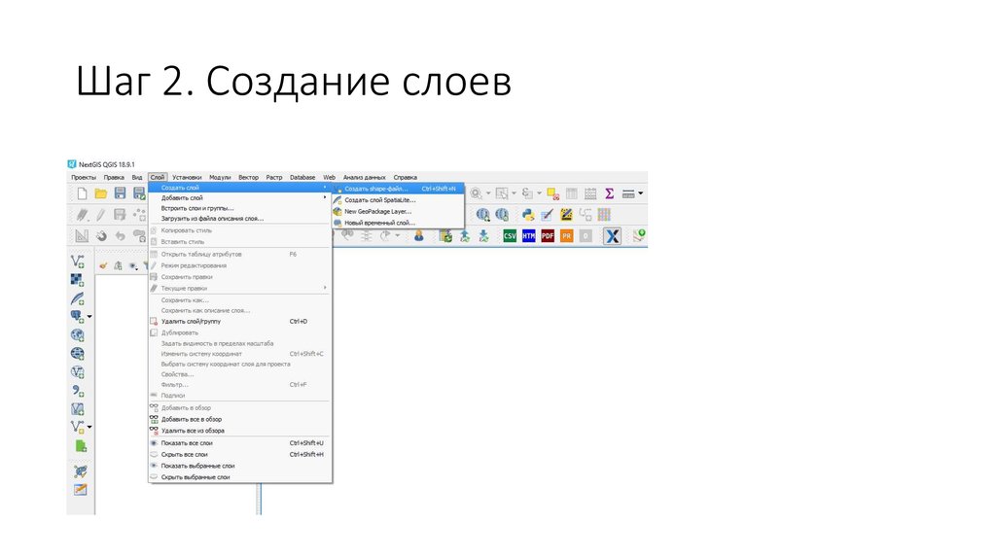Screen dimensions: 996x558
Task: Click 'Показать выбранные слои' entry
Action: point(240,466)
